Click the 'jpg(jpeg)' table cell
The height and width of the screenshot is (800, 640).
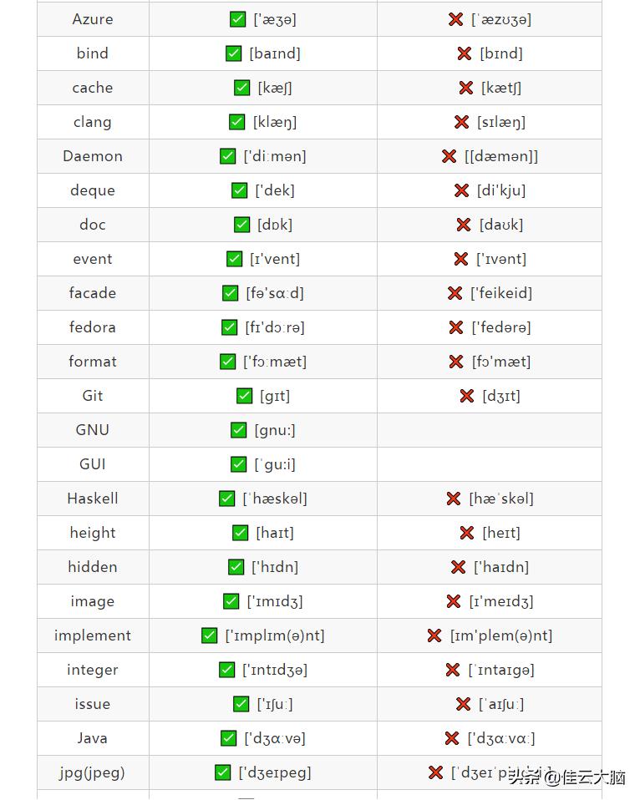point(93,772)
